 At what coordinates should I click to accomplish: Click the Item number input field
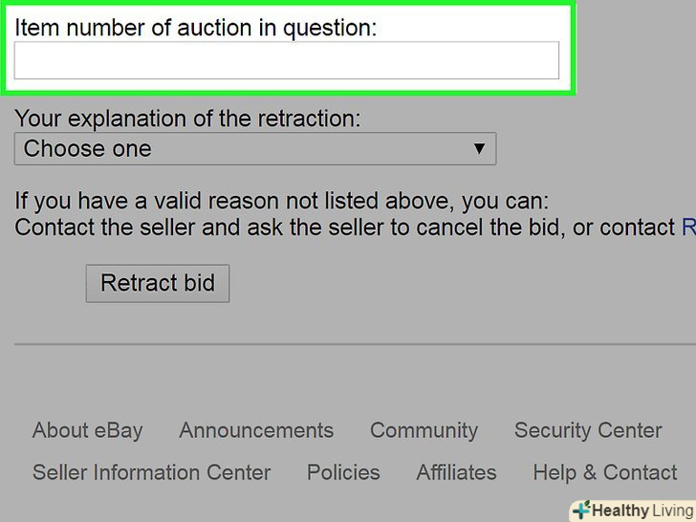(286, 60)
